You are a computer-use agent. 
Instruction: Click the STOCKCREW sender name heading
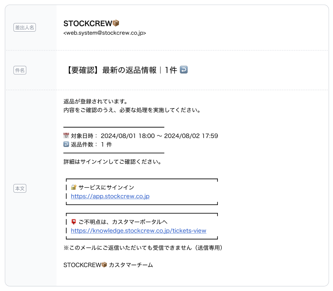[87, 23]
